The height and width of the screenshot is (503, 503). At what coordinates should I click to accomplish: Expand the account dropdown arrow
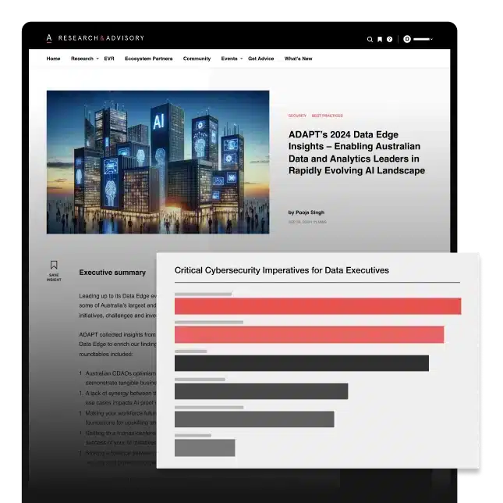coord(432,39)
